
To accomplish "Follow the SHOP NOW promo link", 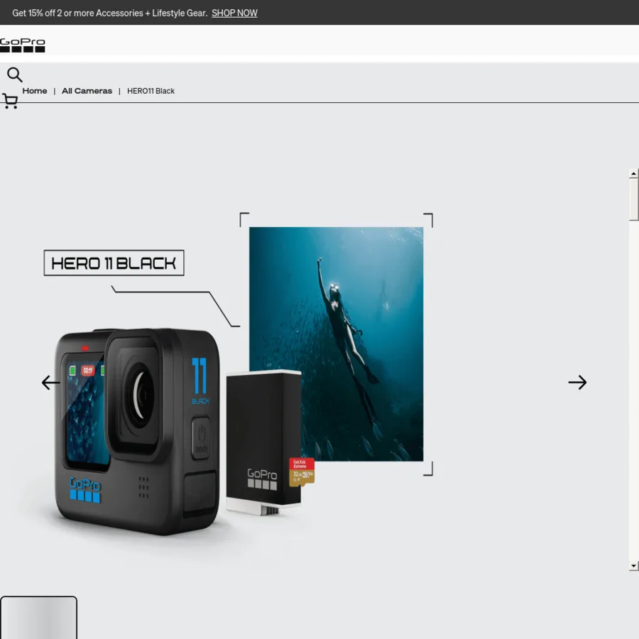I will (x=234, y=13).
